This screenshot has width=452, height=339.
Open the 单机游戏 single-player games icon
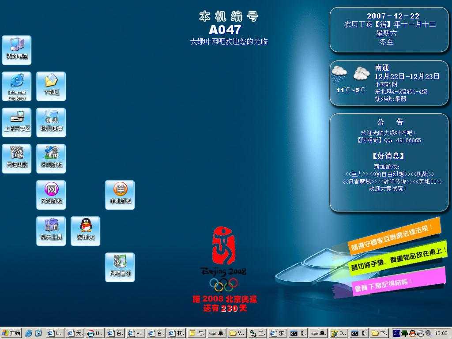click(x=120, y=195)
